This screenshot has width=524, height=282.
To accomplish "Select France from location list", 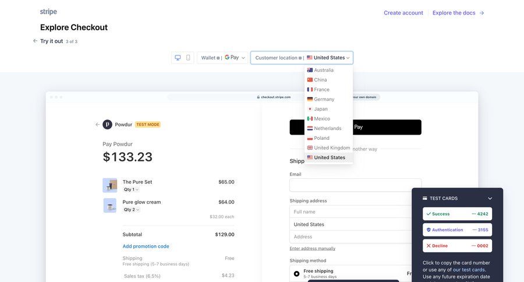I will click(328, 89).
